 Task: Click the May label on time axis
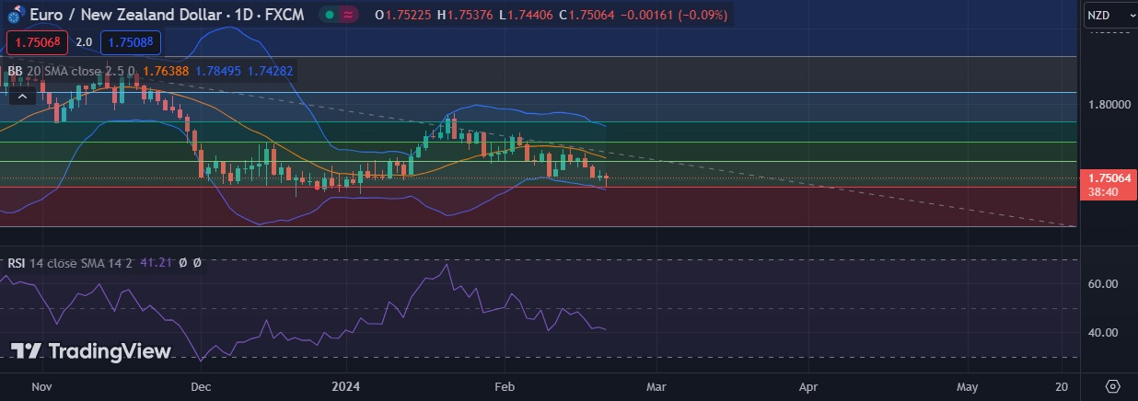point(967,386)
